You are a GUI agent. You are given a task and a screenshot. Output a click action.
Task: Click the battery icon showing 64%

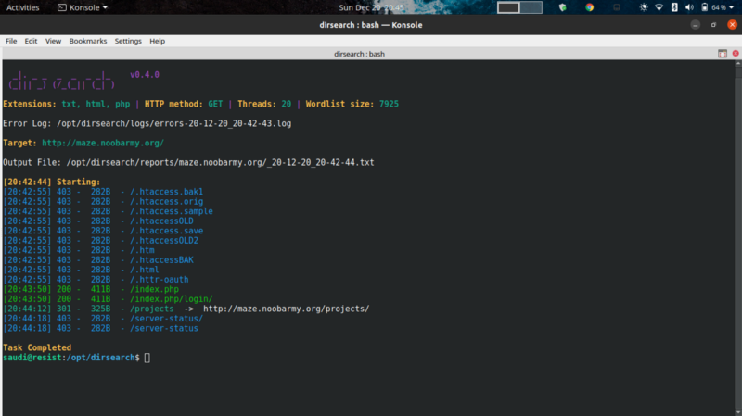[705, 7]
